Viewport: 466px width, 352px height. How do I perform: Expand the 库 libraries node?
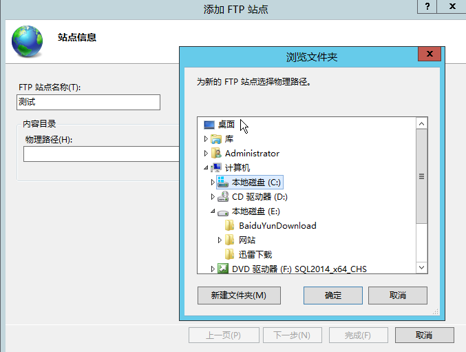[206, 139]
